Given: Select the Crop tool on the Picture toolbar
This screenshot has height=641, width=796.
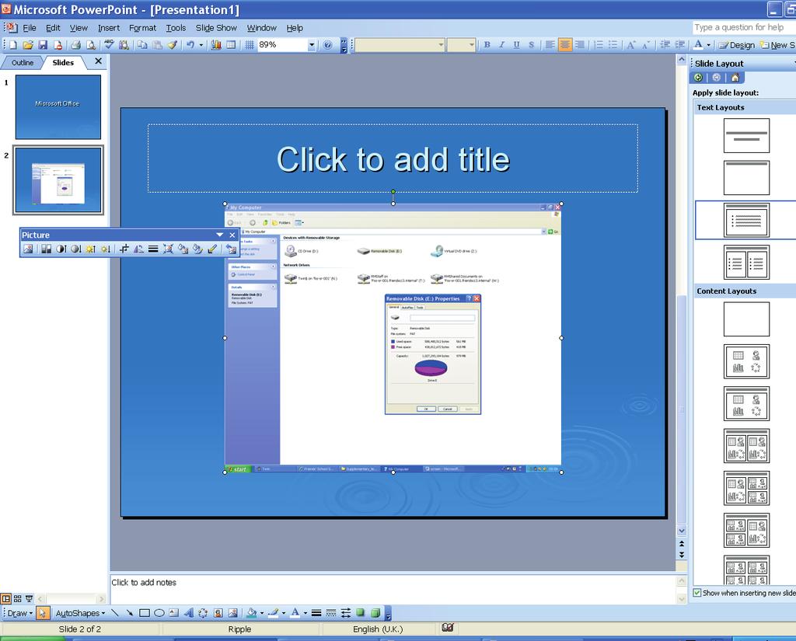Looking at the screenshot, I should point(124,249).
